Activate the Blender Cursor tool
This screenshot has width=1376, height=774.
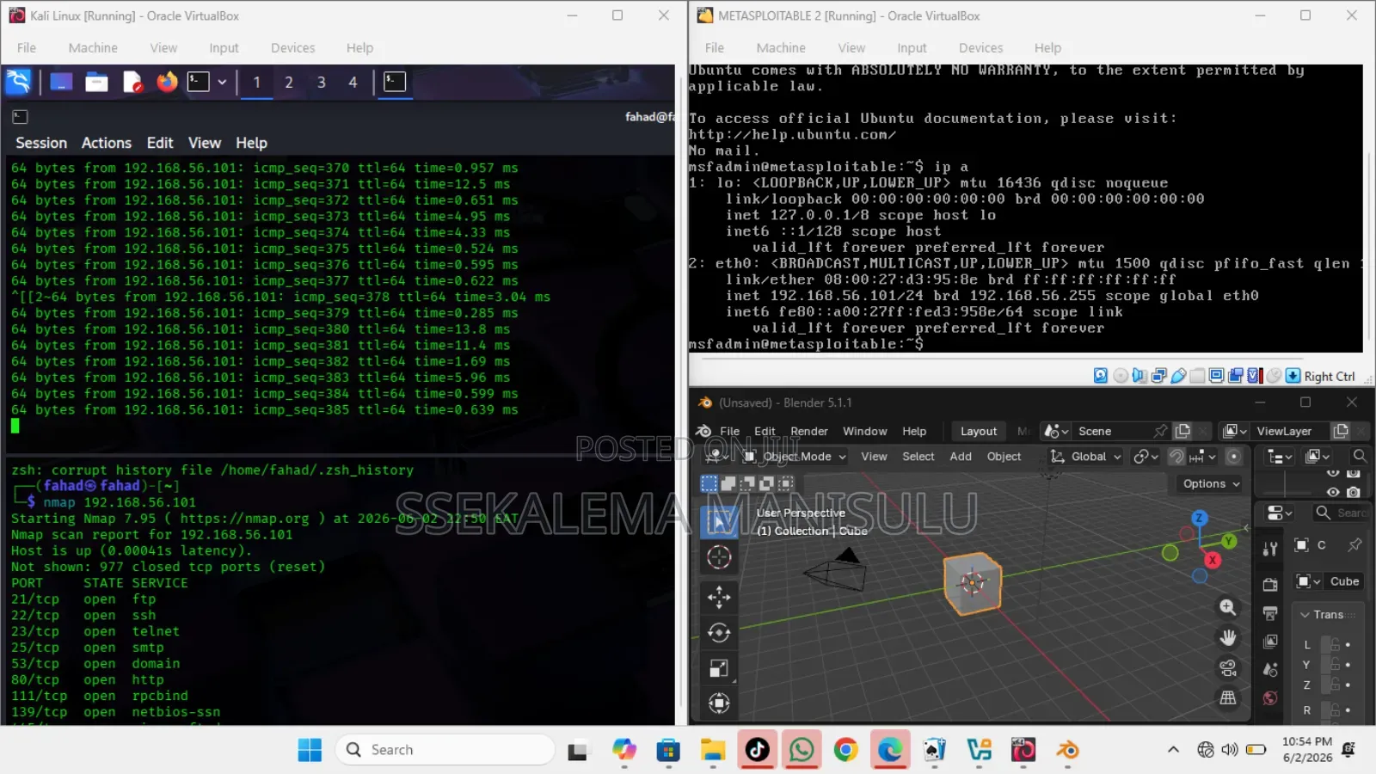[x=719, y=557]
